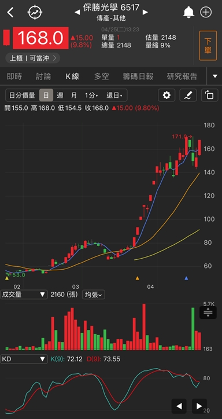
Task: Go to next stock with right triangle
Action: tap(145, 12)
